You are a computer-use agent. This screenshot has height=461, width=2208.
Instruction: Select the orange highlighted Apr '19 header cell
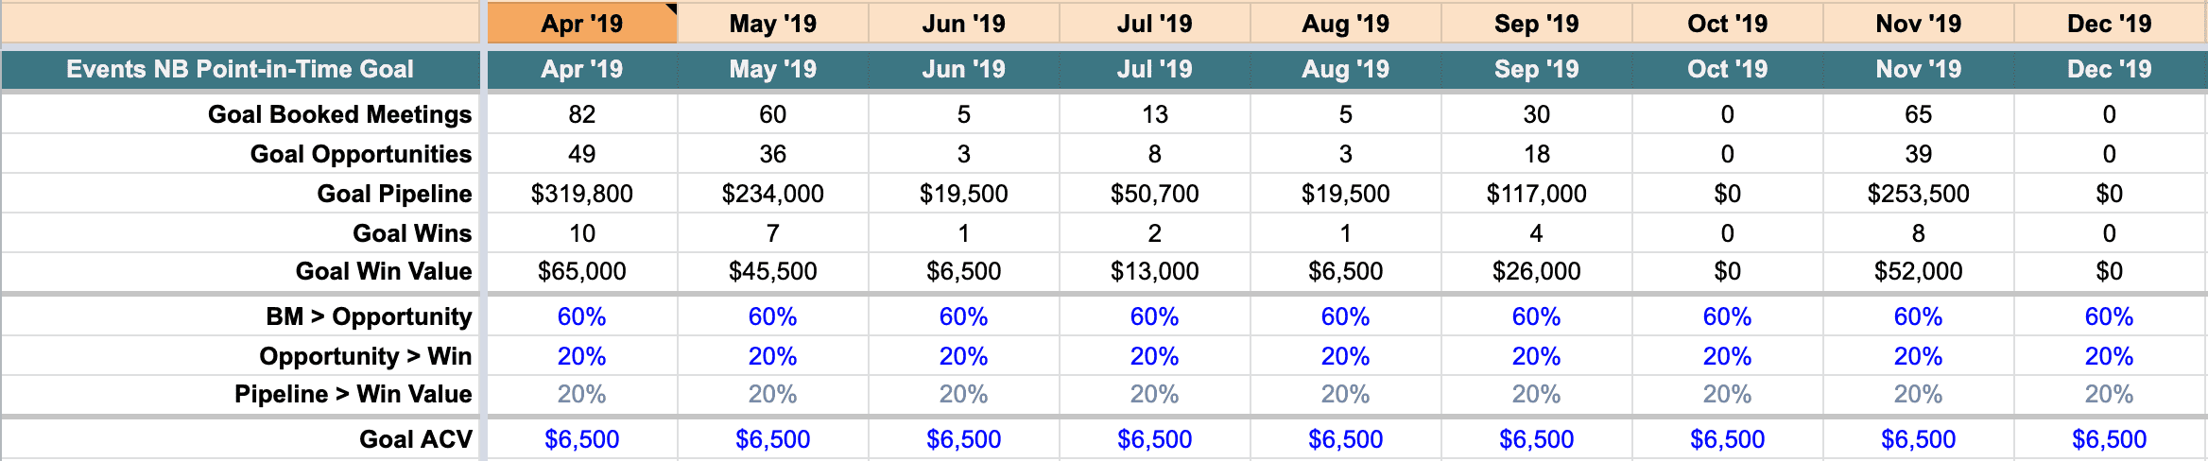coord(581,24)
